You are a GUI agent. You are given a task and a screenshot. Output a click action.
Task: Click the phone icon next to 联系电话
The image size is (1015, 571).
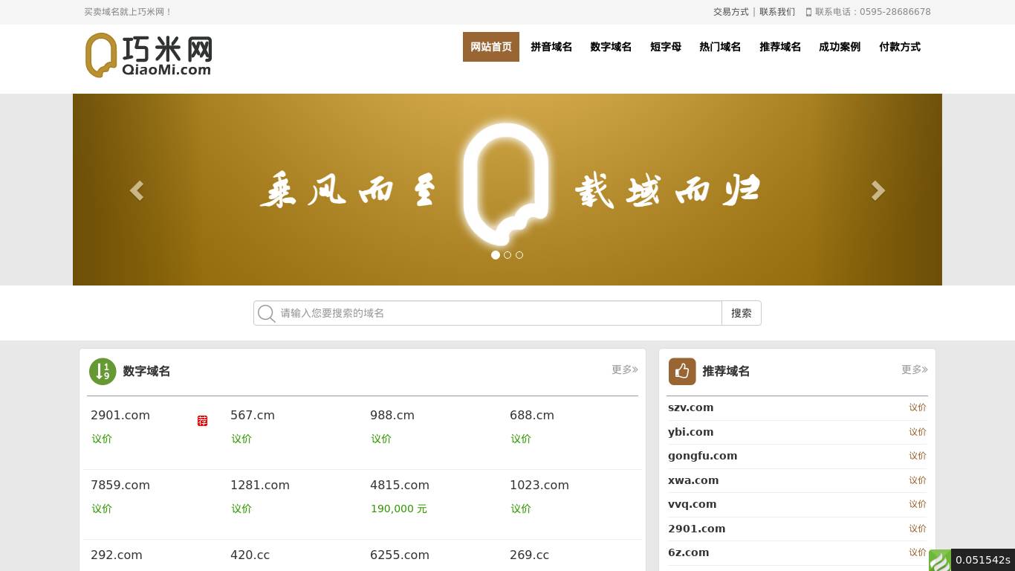[x=808, y=12]
